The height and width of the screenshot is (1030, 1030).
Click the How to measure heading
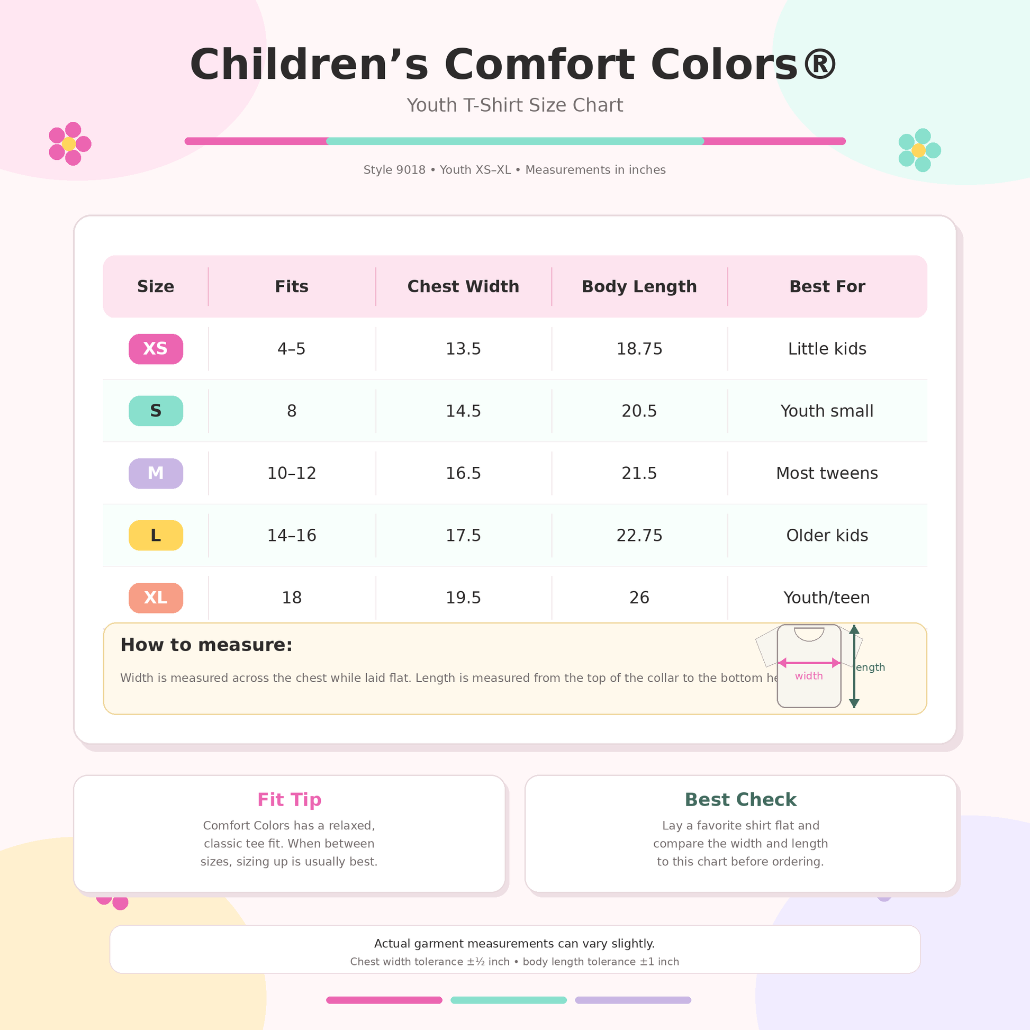tap(206, 645)
